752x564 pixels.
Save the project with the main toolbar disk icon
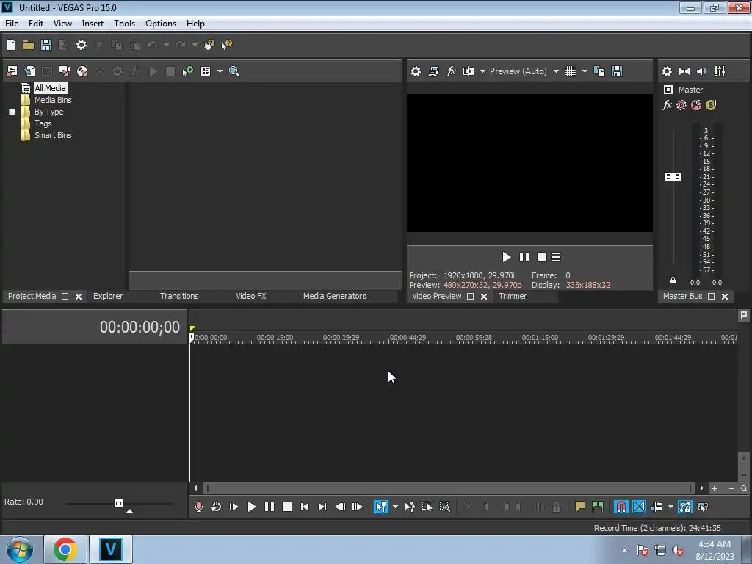46,45
